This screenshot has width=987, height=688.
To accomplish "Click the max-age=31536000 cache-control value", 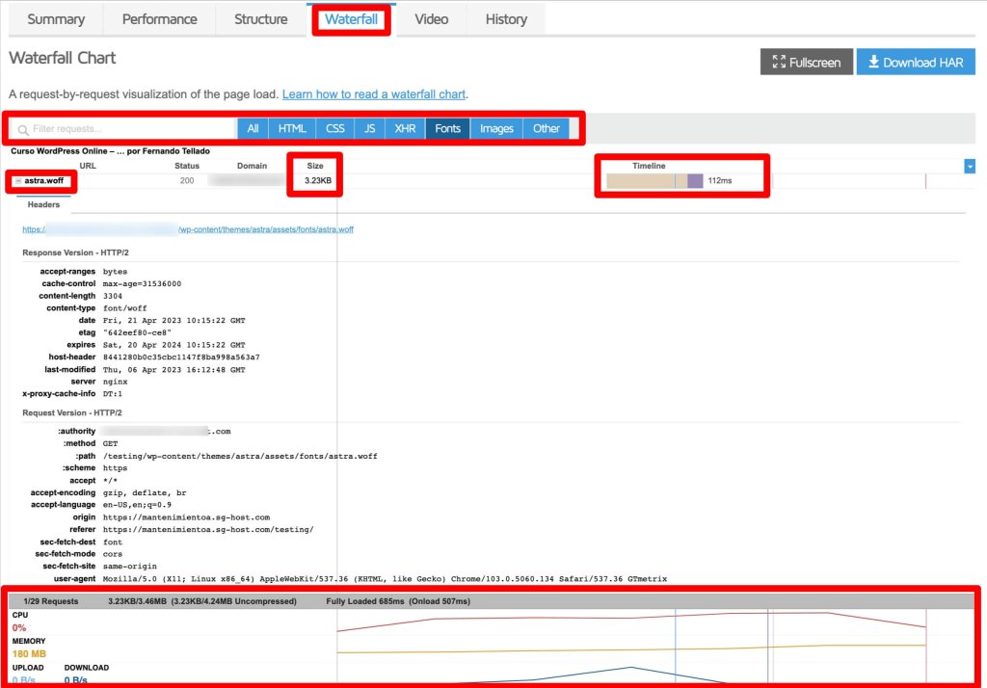I will (143, 284).
